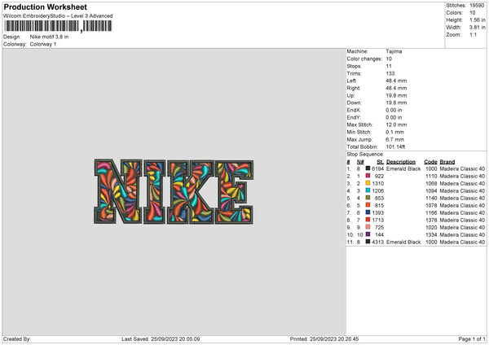
Task: Click the 'Emerald Black' description in row 11
Action: [403, 242]
